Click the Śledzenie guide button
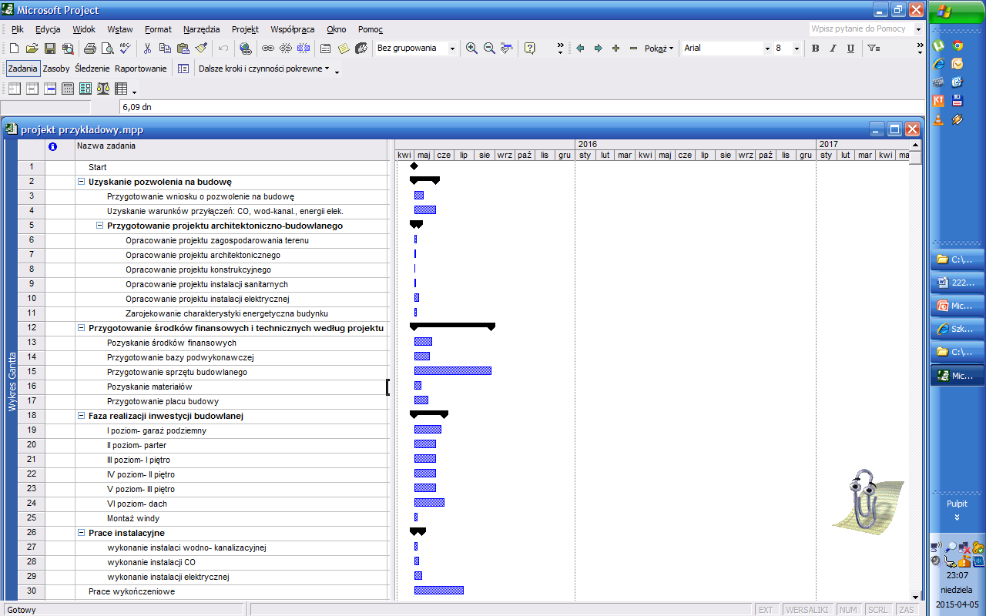Image resolution: width=986 pixels, height=616 pixels. pyautogui.click(x=92, y=69)
